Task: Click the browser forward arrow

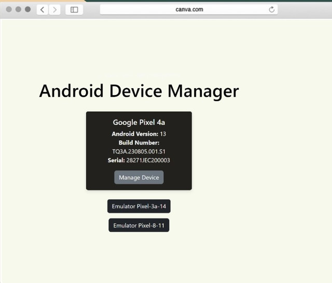Action: [x=54, y=10]
